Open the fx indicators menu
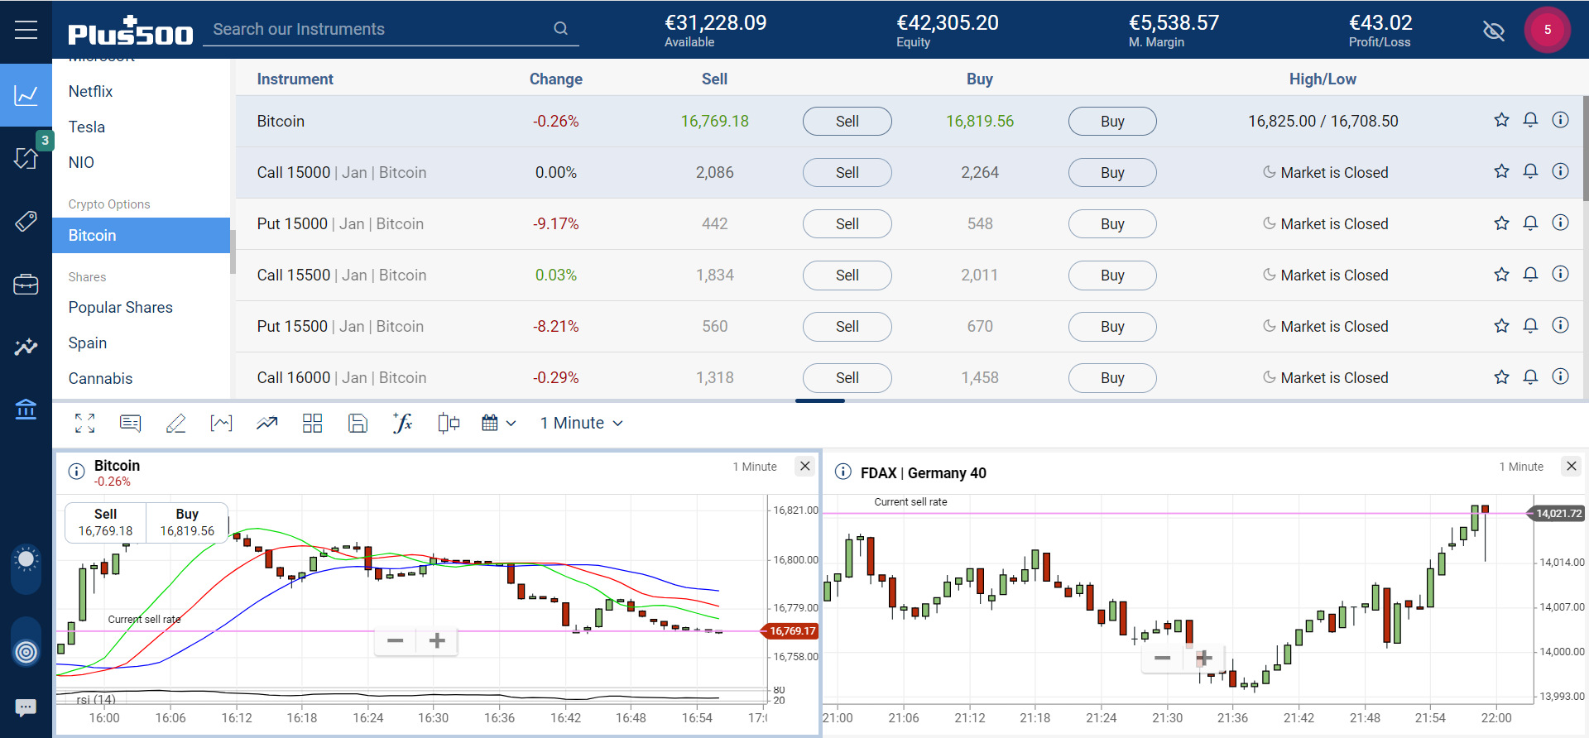Screen dimensions: 1589x738 pos(402,423)
